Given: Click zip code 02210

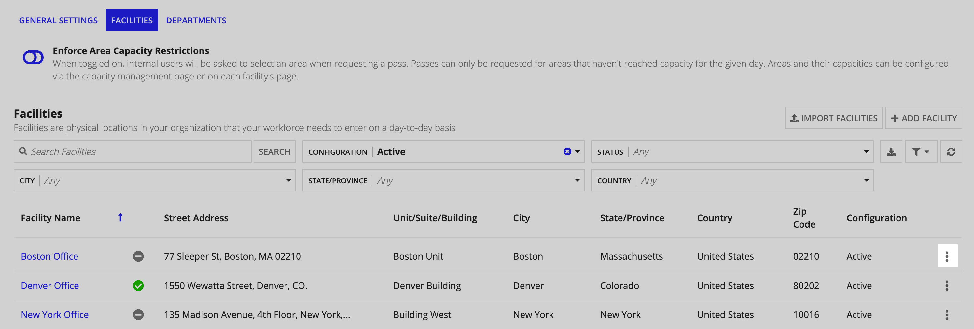Looking at the screenshot, I should pos(806,256).
